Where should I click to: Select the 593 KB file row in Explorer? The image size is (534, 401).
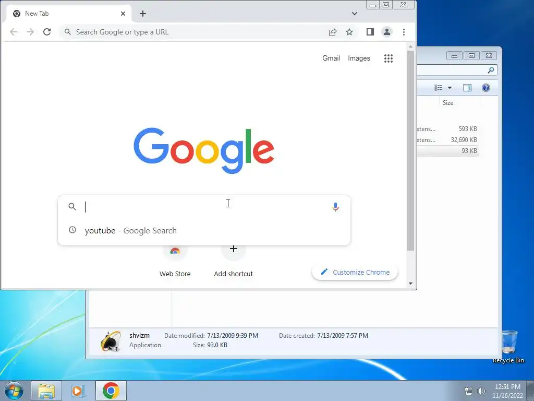(448, 129)
